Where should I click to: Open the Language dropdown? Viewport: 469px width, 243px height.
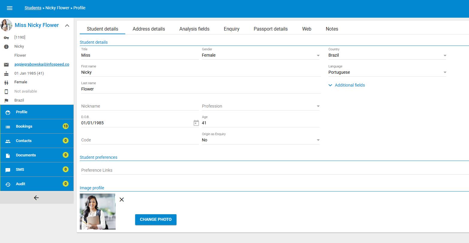pos(445,72)
